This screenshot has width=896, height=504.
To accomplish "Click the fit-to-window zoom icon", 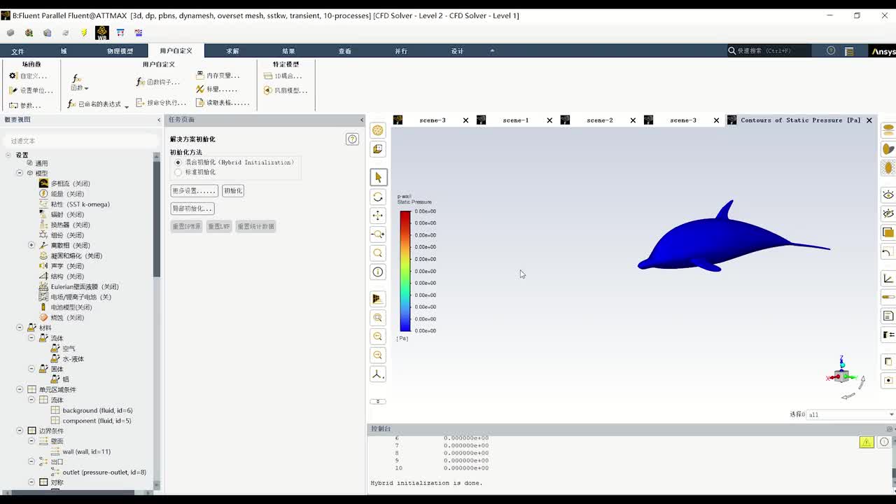I will click(x=378, y=318).
